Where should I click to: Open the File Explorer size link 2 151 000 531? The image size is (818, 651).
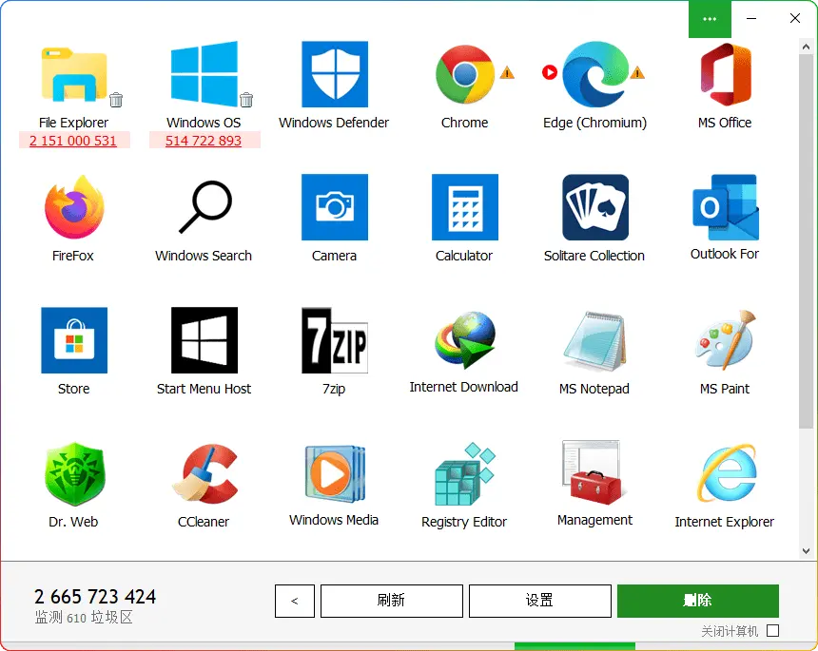pyautogui.click(x=73, y=141)
